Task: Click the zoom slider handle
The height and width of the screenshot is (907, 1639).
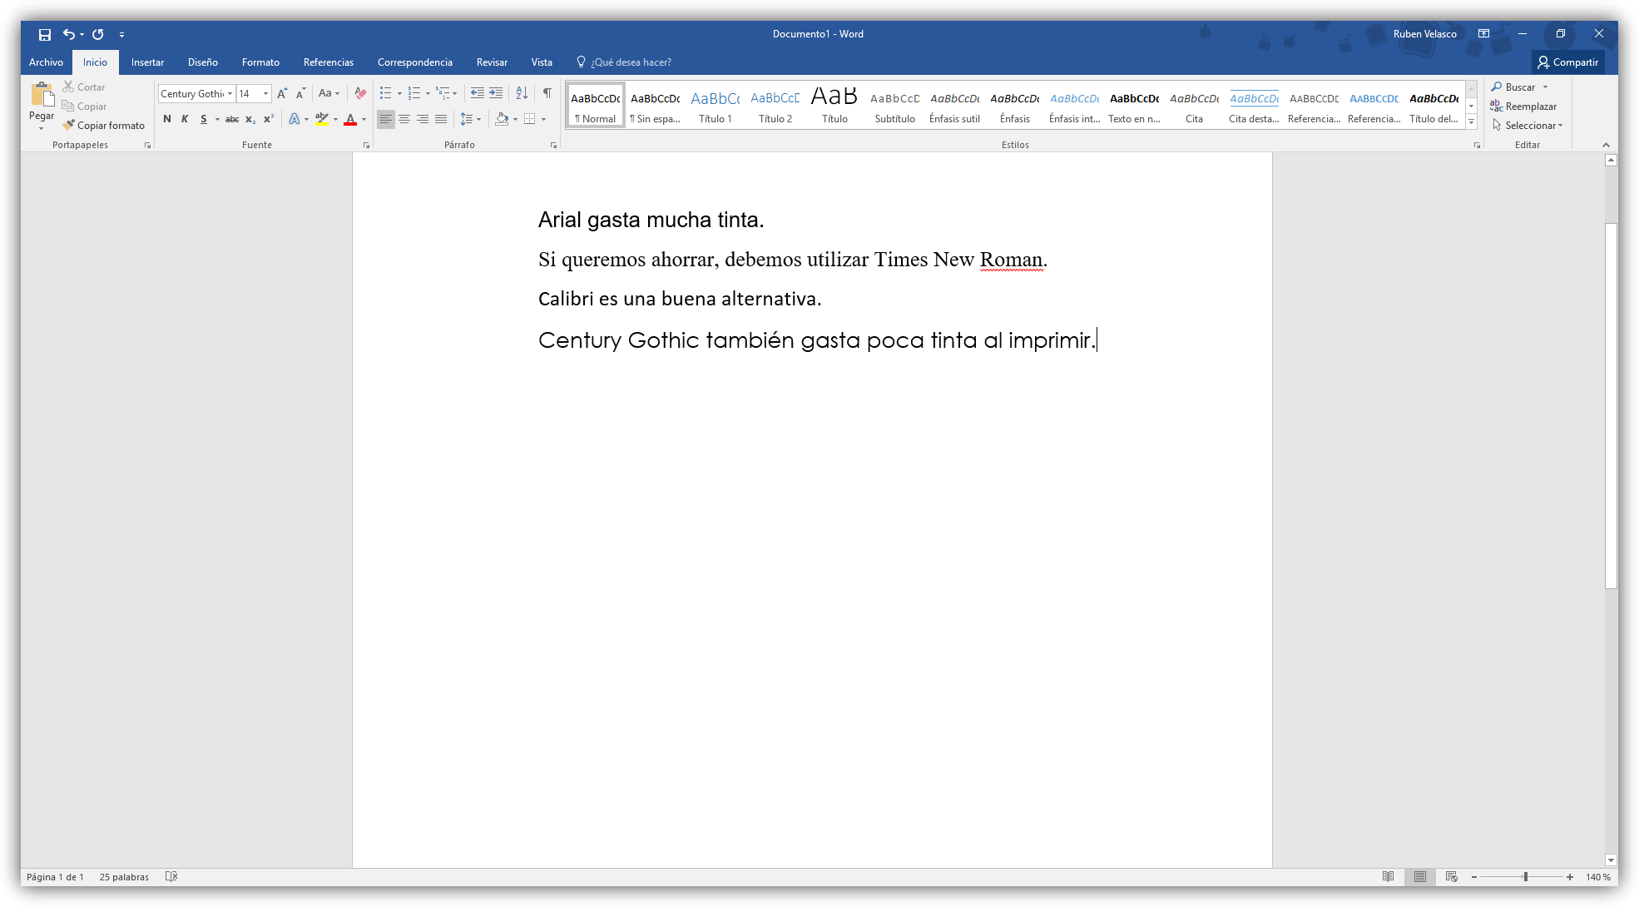Action: (x=1525, y=877)
